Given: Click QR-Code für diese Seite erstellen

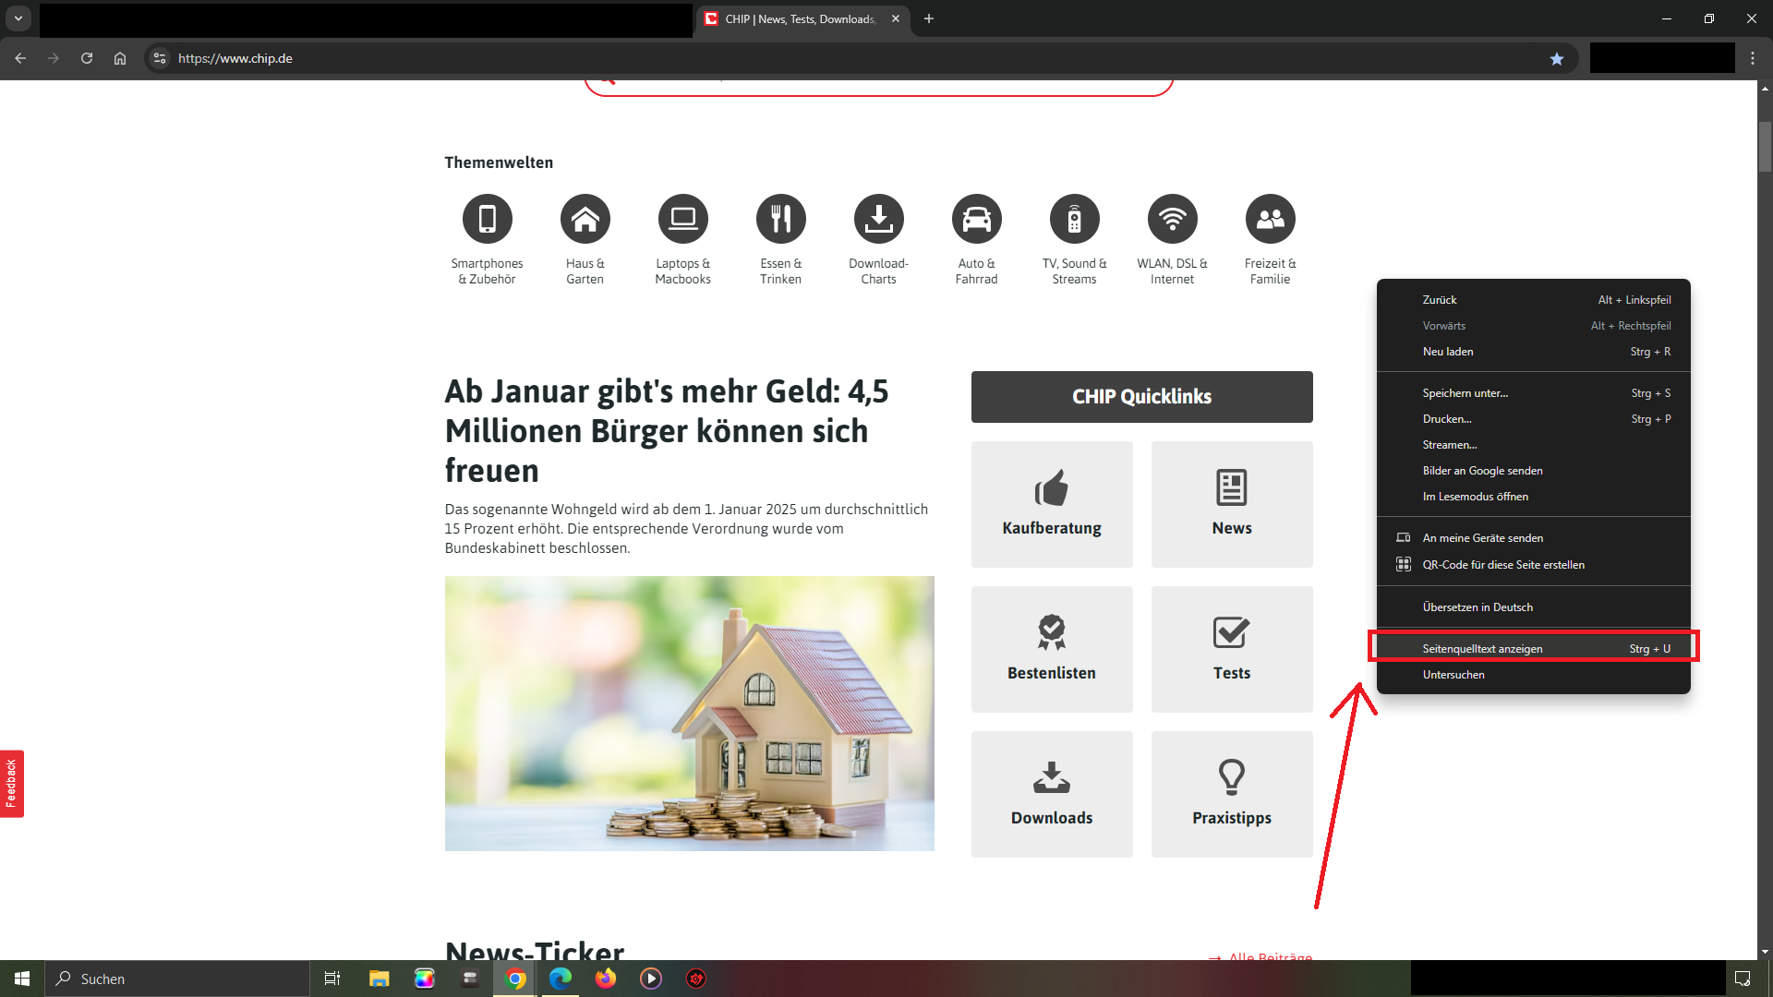Looking at the screenshot, I should (x=1502, y=565).
